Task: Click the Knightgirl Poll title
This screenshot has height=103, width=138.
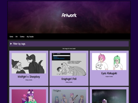Action: (x=69, y=79)
